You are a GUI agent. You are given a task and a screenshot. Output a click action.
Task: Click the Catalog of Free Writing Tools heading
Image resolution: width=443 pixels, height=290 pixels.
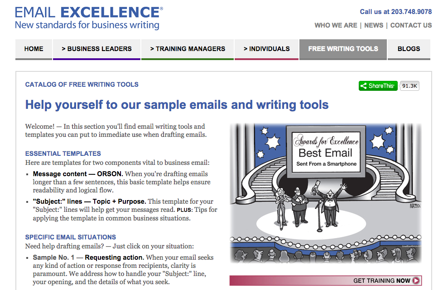82,84
